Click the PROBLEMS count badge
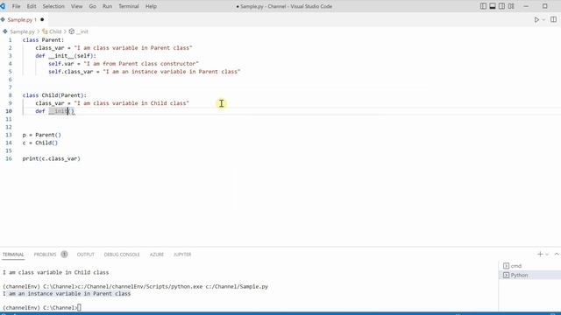 (64, 255)
